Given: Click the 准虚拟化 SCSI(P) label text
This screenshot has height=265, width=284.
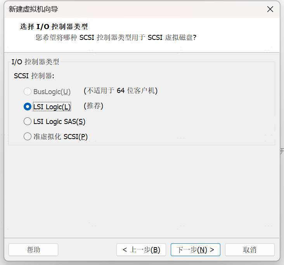Looking at the screenshot, I should [x=61, y=137].
